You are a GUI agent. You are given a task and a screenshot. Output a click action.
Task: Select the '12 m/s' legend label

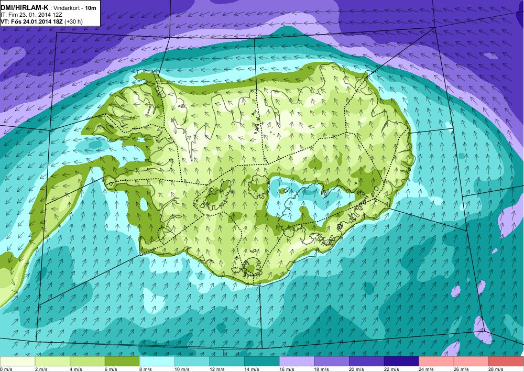217,369
